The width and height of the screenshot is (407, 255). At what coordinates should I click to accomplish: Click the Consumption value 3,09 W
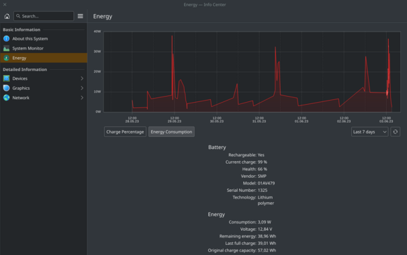(x=264, y=222)
